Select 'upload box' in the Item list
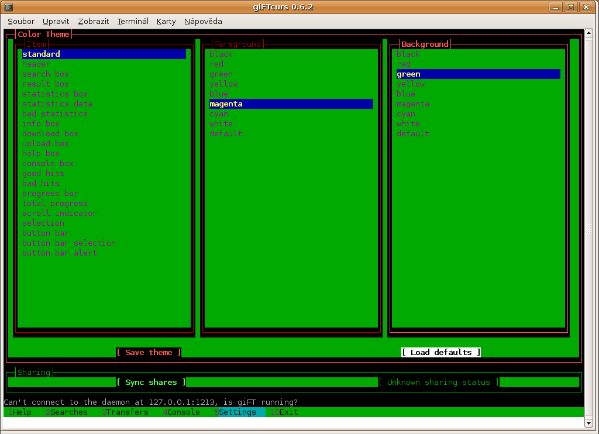The height and width of the screenshot is (434, 599). (x=46, y=143)
